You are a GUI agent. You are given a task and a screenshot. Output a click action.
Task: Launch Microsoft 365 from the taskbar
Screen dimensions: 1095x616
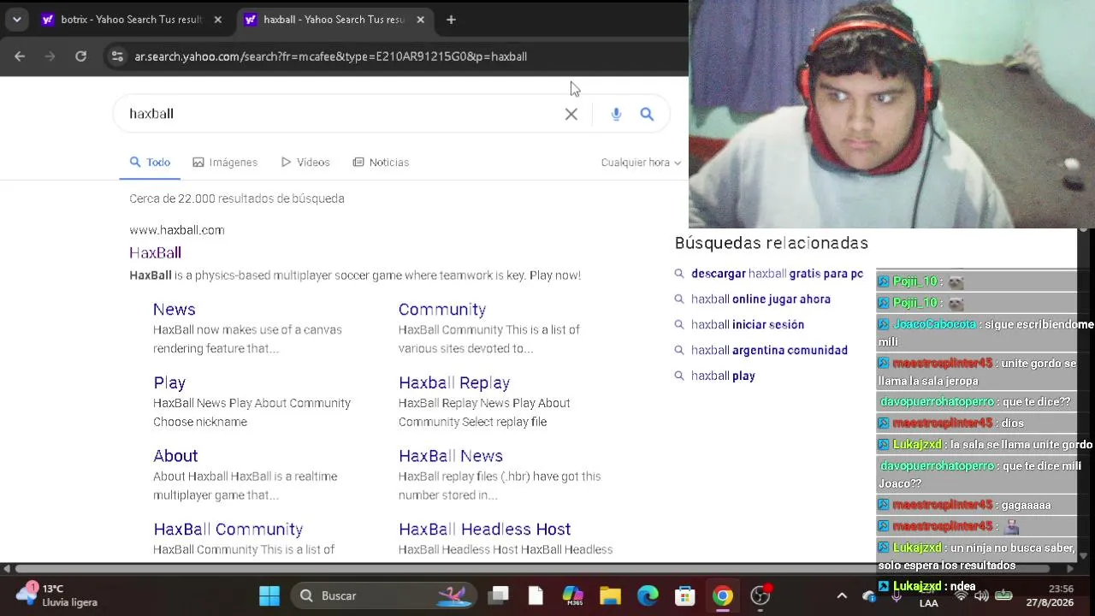(x=572, y=595)
